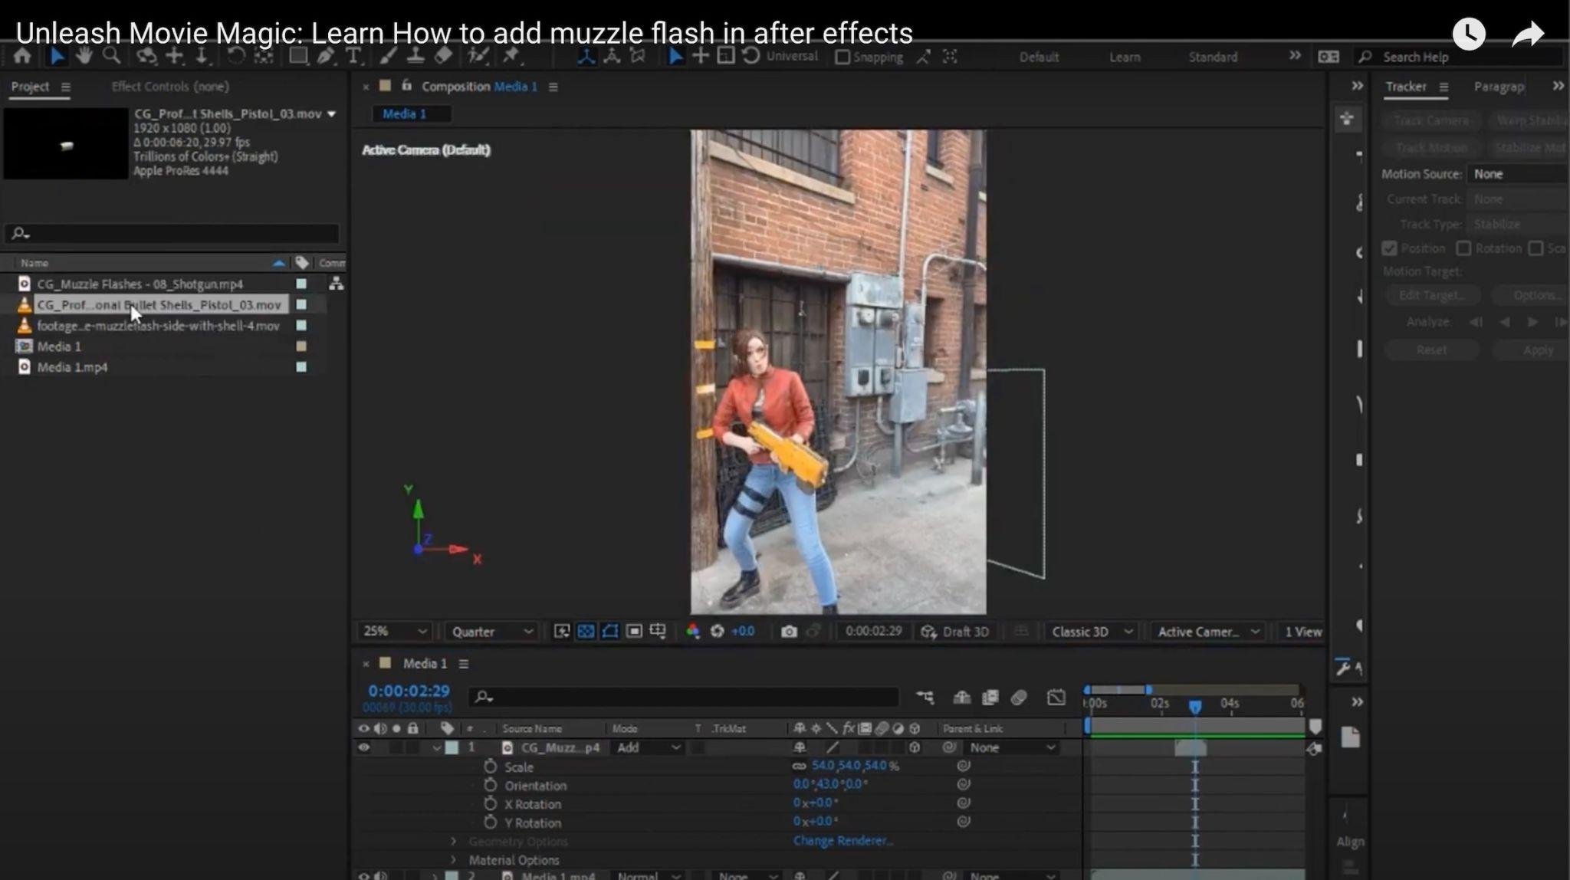Click YouTube Share arrow icon
This screenshot has height=880, width=1570.
(x=1527, y=34)
